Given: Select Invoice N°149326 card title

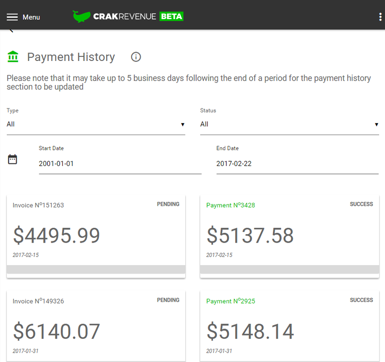Looking at the screenshot, I should (38, 301).
